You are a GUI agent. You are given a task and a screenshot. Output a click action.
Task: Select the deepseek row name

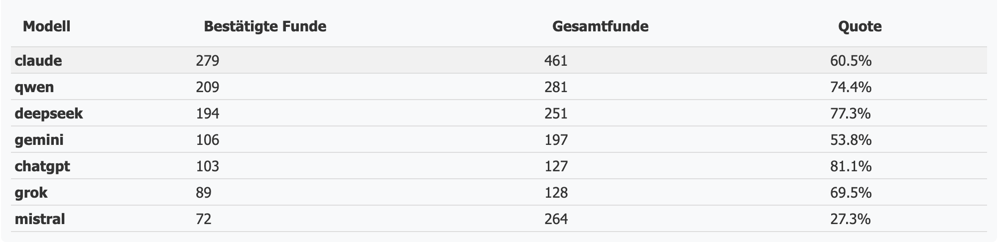pos(49,114)
